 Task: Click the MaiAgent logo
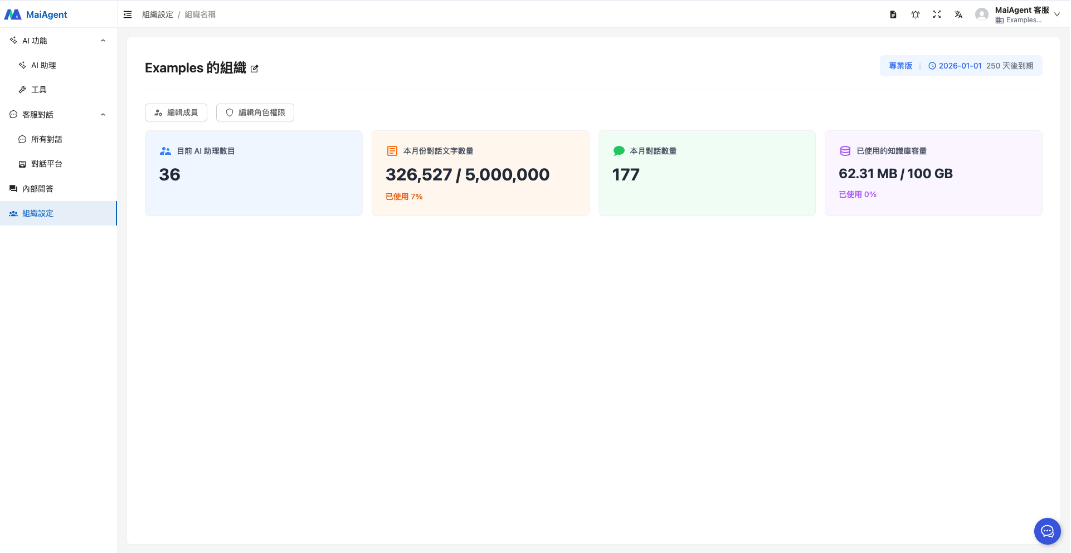pyautogui.click(x=36, y=14)
